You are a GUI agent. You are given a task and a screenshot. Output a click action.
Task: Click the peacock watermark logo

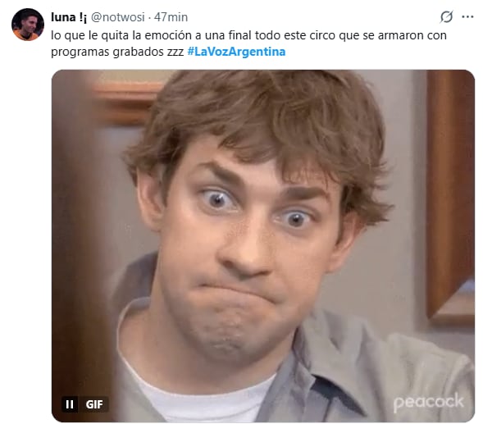tap(429, 402)
